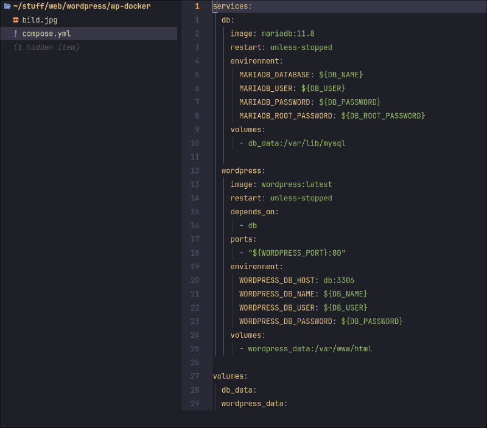Click the image file icon beside bild.jpg
Viewport: 487px width, 428px height.
click(16, 20)
